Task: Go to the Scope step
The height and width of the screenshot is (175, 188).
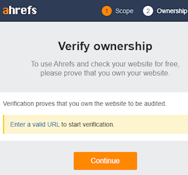Action: pyautogui.click(x=124, y=11)
